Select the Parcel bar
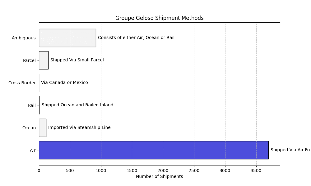This screenshot has height=186, width=311. point(44,60)
